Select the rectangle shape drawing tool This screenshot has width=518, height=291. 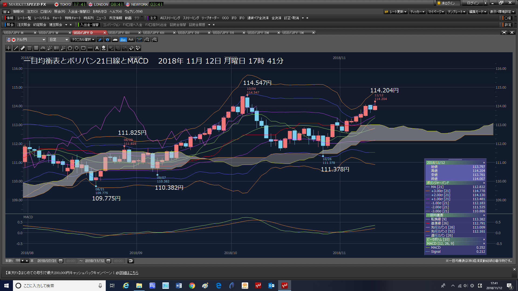click(x=83, y=48)
